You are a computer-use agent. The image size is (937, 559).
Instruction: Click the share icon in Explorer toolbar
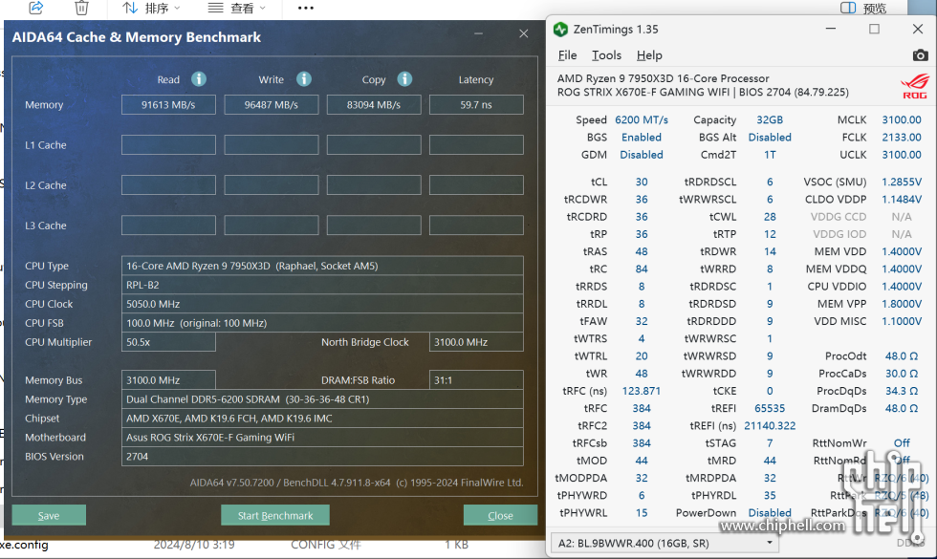36,8
